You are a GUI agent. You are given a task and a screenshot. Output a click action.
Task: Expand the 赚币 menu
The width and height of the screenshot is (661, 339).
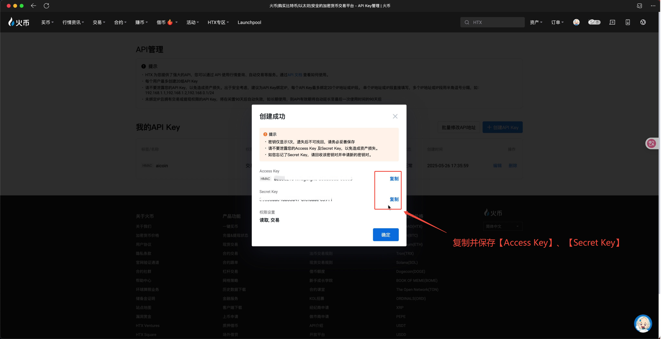(x=141, y=22)
